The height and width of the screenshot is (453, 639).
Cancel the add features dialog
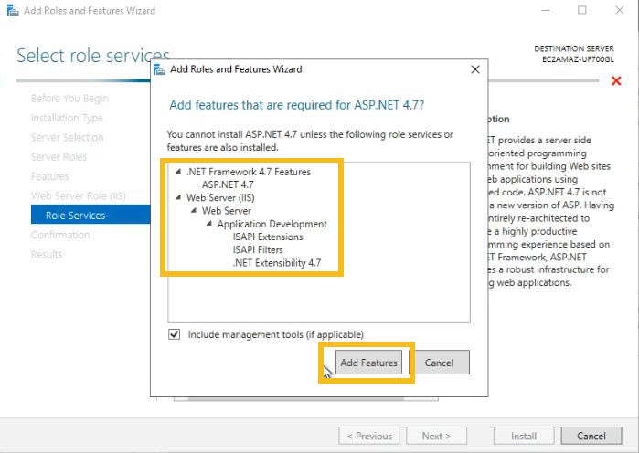pos(439,363)
